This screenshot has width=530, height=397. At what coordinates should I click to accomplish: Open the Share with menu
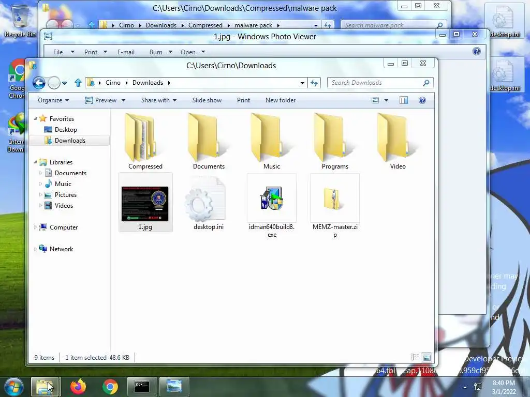coord(159,100)
